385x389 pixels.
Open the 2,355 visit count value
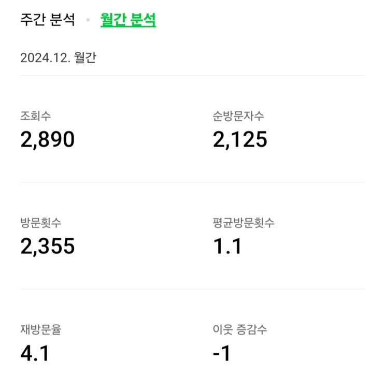tap(48, 247)
